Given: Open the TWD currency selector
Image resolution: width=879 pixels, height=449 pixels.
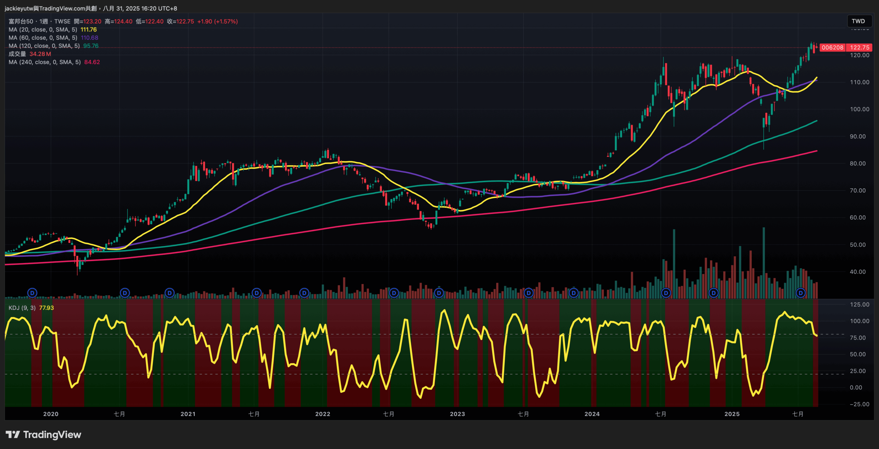Looking at the screenshot, I should tap(858, 21).
